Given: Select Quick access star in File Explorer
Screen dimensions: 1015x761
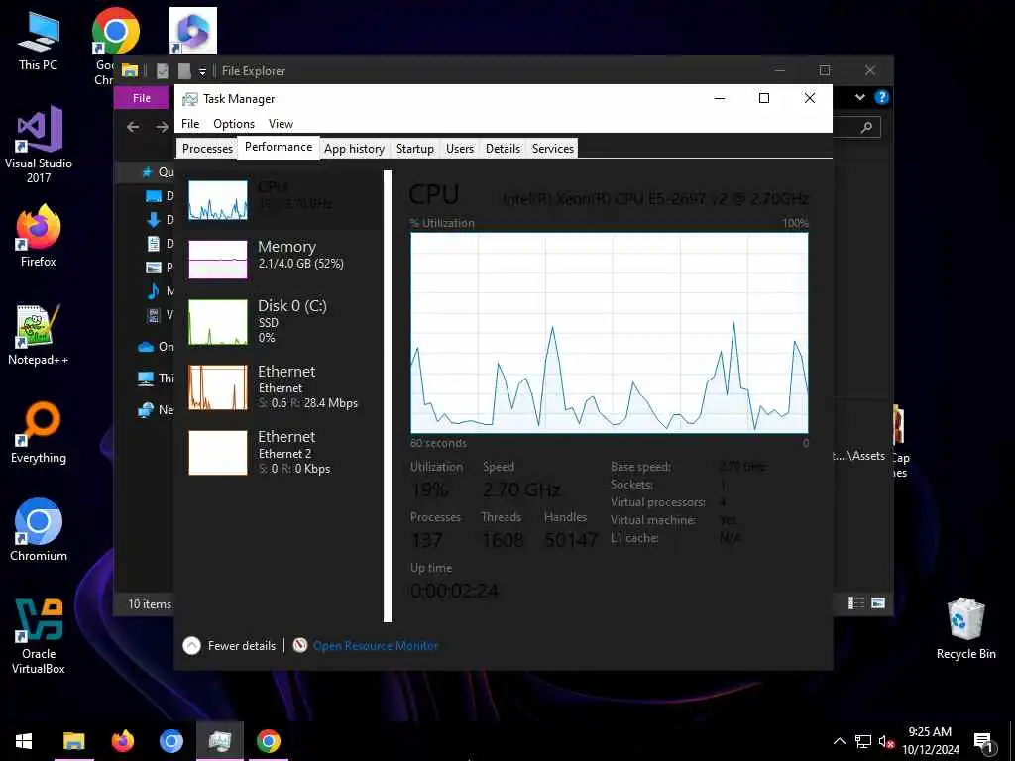Looking at the screenshot, I should pos(147,172).
